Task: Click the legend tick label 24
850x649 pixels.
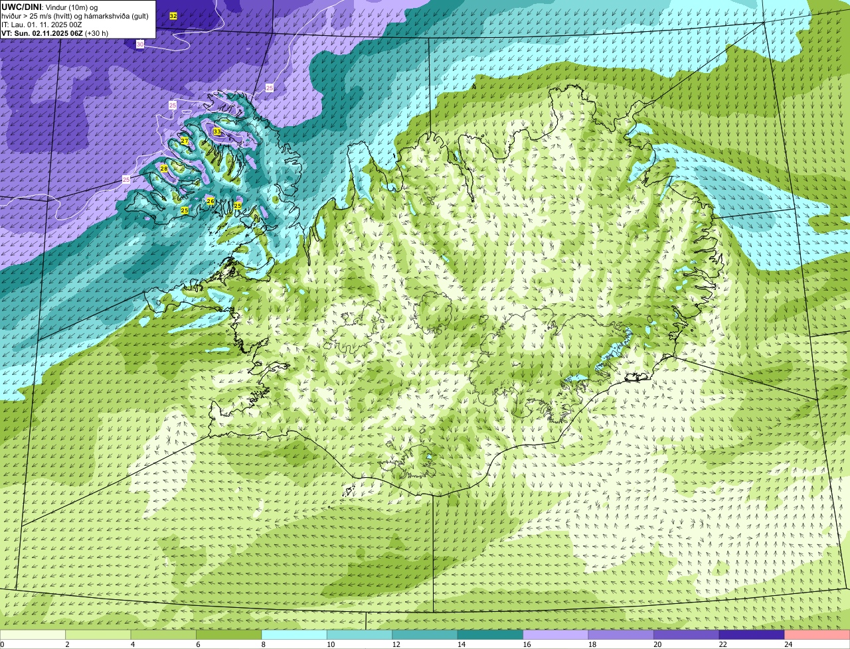Action: click(x=788, y=644)
